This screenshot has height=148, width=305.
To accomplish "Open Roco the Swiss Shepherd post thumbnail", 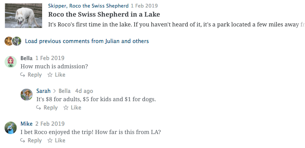I will coord(24,15).
